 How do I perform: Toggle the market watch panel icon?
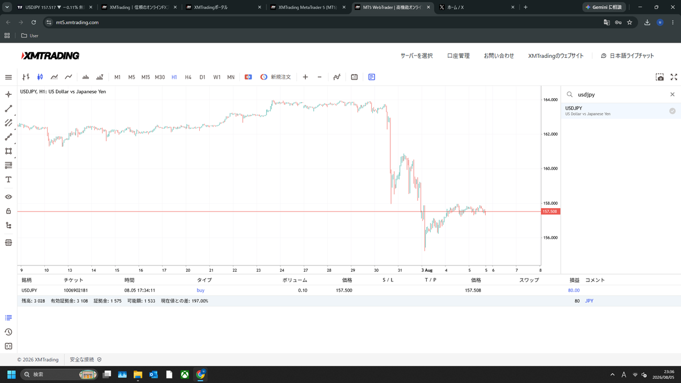(372, 77)
